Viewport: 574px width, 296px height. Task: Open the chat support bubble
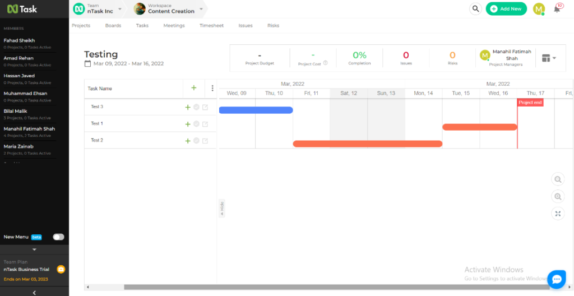[x=556, y=279]
